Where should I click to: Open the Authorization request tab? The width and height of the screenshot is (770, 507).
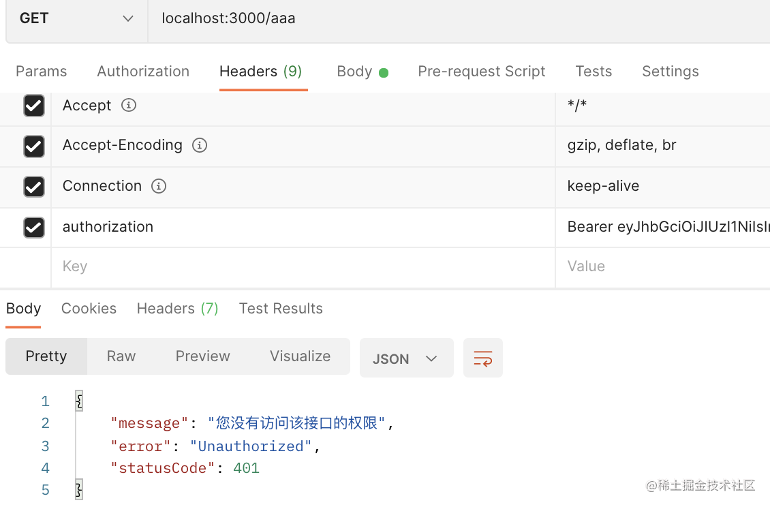[x=143, y=72]
